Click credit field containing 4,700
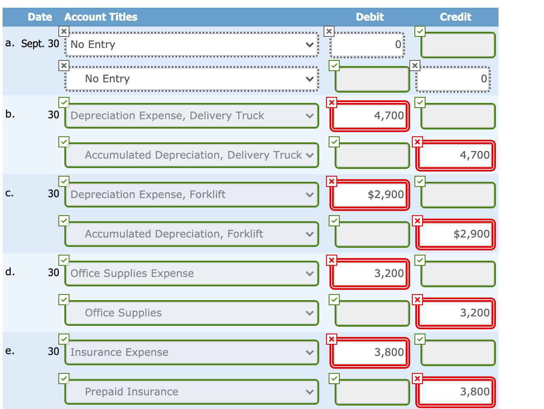 456,155
